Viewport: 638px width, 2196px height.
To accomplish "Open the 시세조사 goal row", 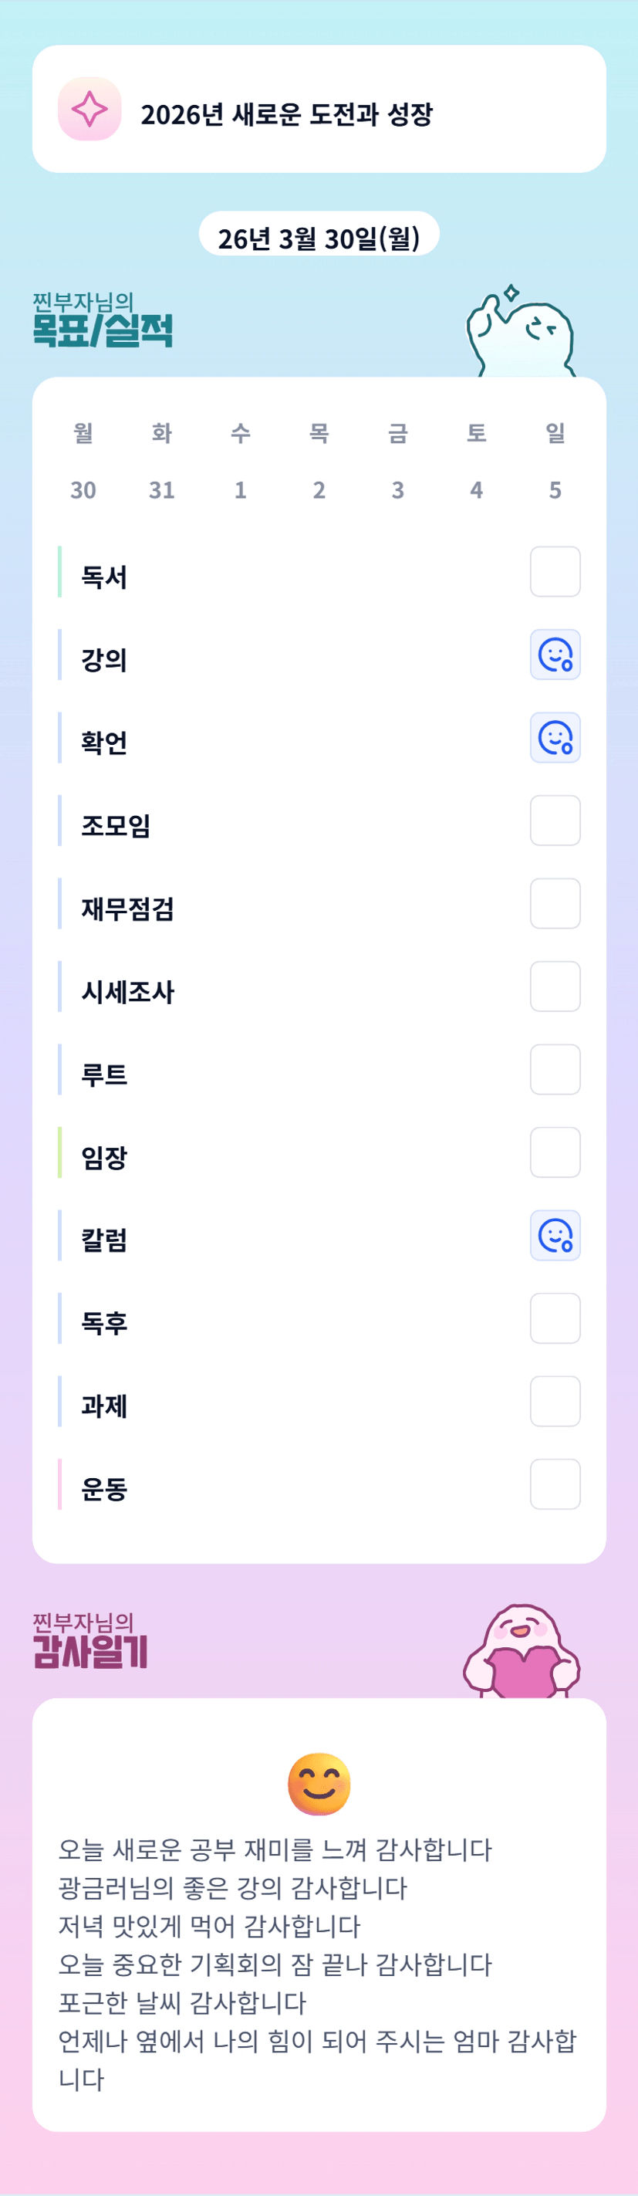I will point(128,990).
